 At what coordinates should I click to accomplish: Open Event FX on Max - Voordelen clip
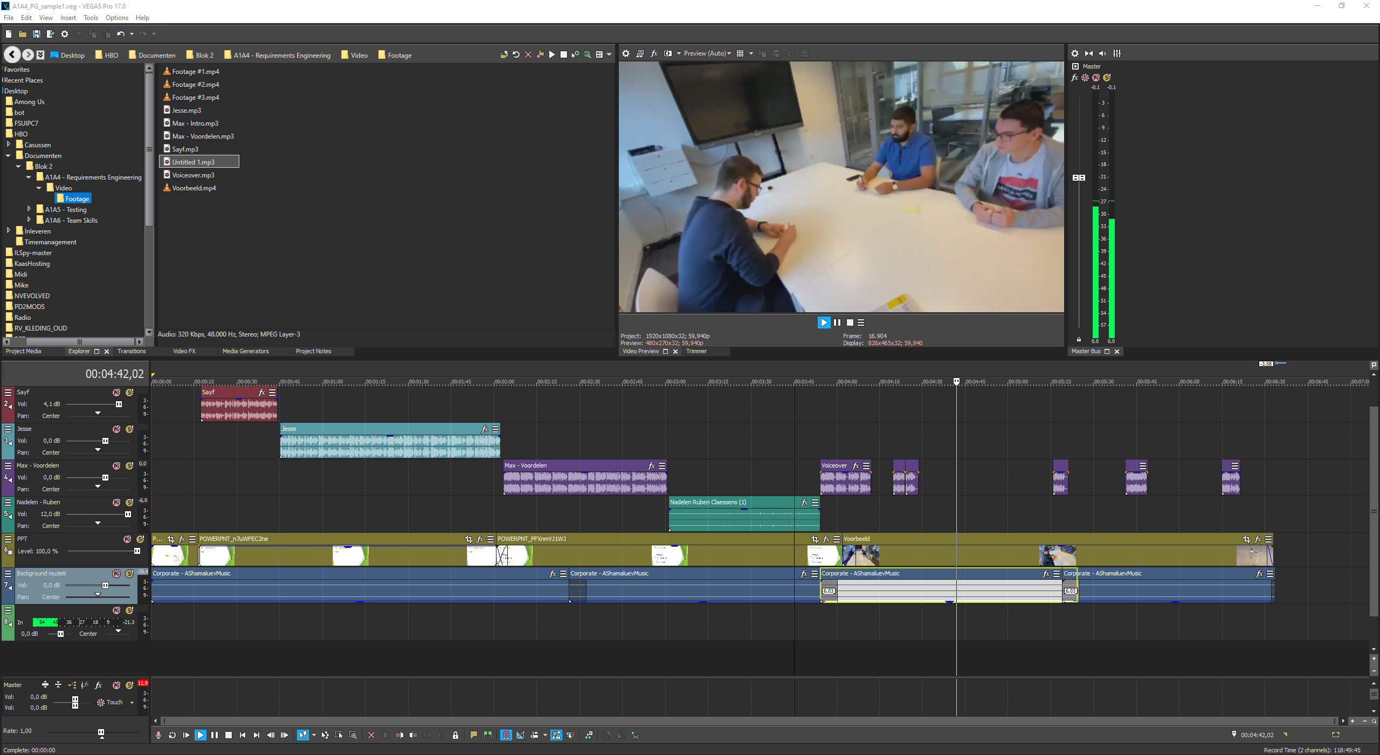pyautogui.click(x=651, y=465)
